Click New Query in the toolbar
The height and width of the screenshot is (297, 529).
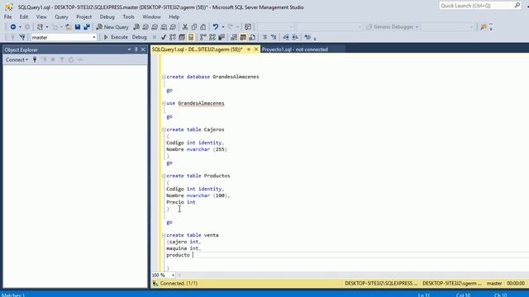coord(112,27)
